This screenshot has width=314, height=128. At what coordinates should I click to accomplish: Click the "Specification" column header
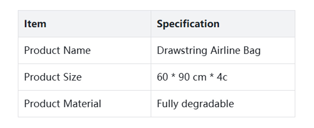pos(188,24)
